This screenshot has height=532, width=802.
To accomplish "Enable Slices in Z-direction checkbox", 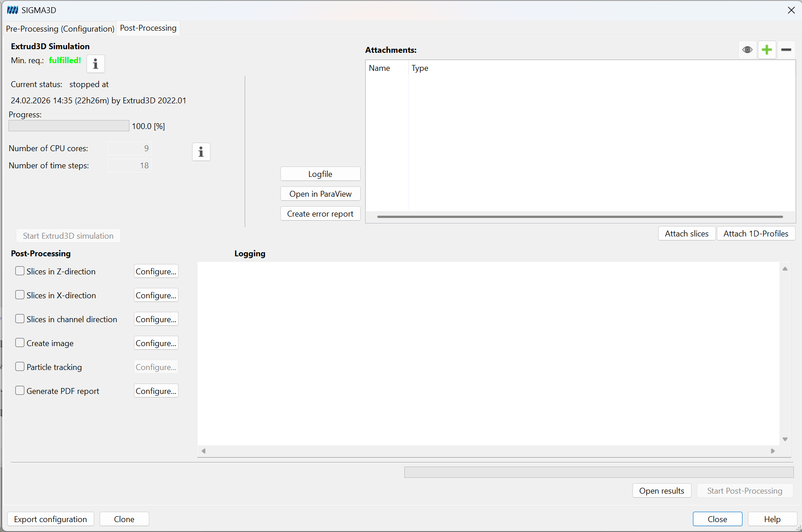I will 20,271.
